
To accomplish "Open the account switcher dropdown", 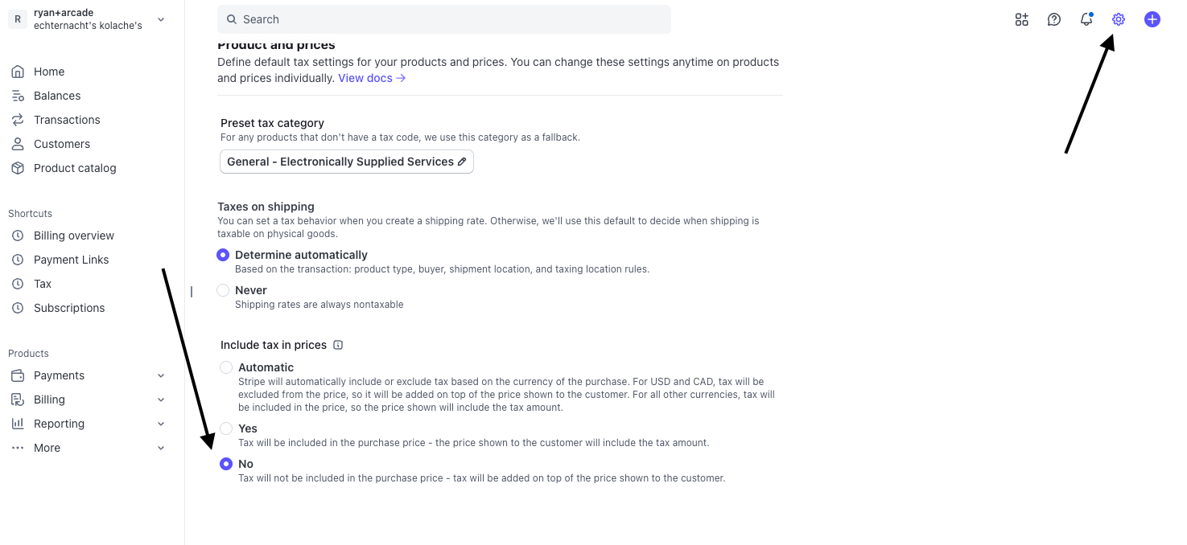I will (x=161, y=19).
